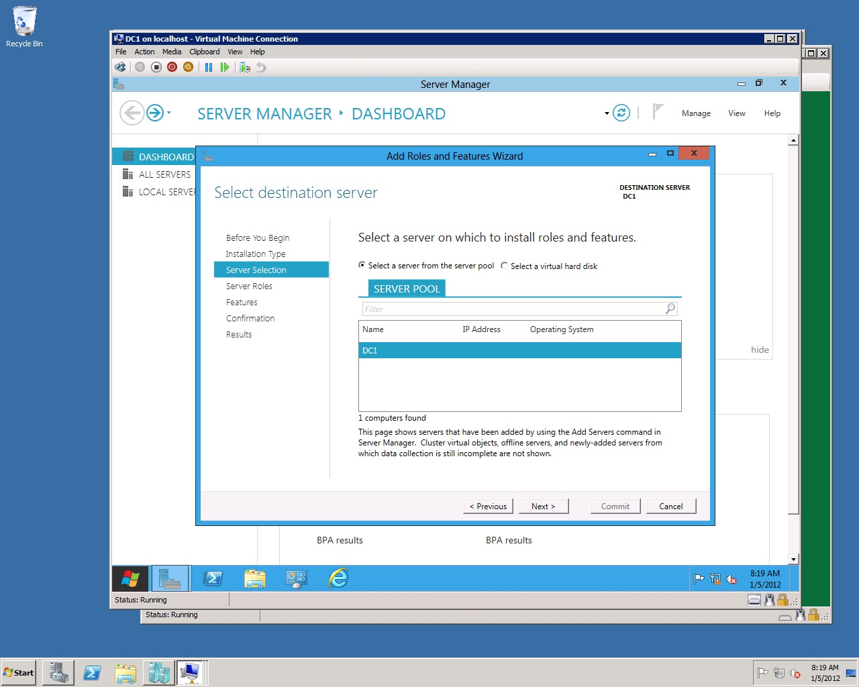The height and width of the screenshot is (687, 859).
Task: Click host taskbar Server Manager icon
Action: click(x=58, y=673)
